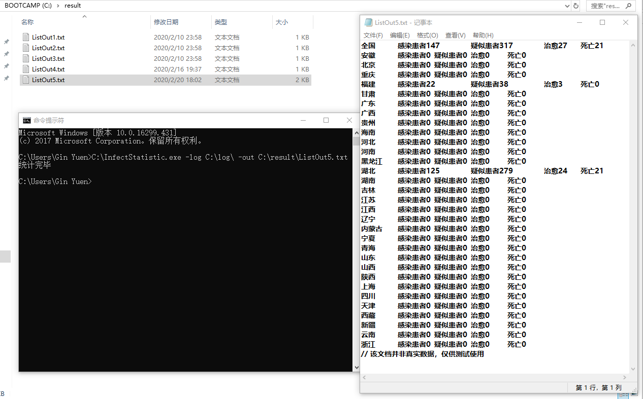Click 2020/2/20 18:02 date cell

[178, 80]
